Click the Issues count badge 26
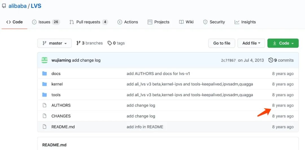The height and width of the screenshot is (150, 305). click(56, 22)
